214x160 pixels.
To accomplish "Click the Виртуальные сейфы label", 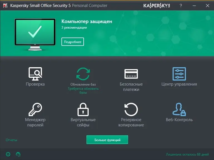I will click(83, 122).
